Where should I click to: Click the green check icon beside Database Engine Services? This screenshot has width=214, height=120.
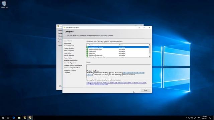(87, 47)
